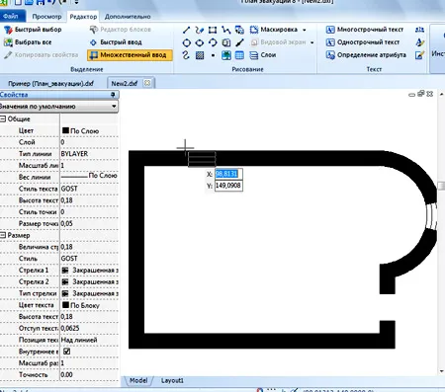
Task: Select the Hatch fill tool
Action: coord(200,55)
